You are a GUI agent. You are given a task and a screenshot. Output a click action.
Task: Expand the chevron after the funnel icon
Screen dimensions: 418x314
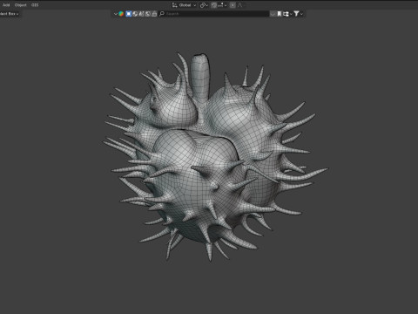point(301,14)
